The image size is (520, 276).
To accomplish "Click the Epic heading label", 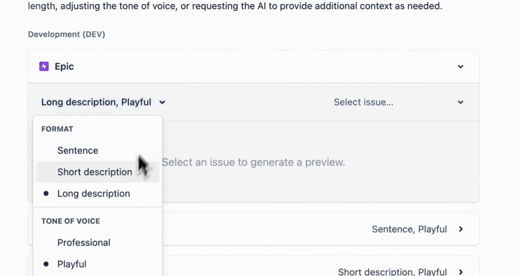I will (x=64, y=66).
